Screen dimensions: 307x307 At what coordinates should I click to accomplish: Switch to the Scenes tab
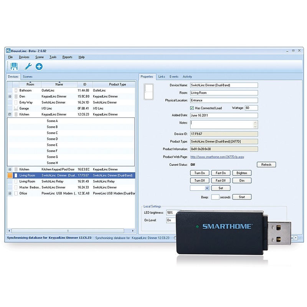click(28, 77)
